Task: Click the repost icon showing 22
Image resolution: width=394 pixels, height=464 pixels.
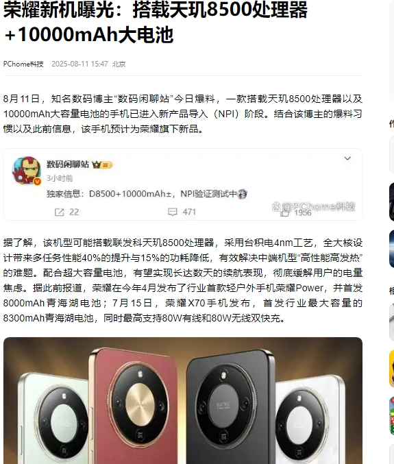Action: coord(59,212)
